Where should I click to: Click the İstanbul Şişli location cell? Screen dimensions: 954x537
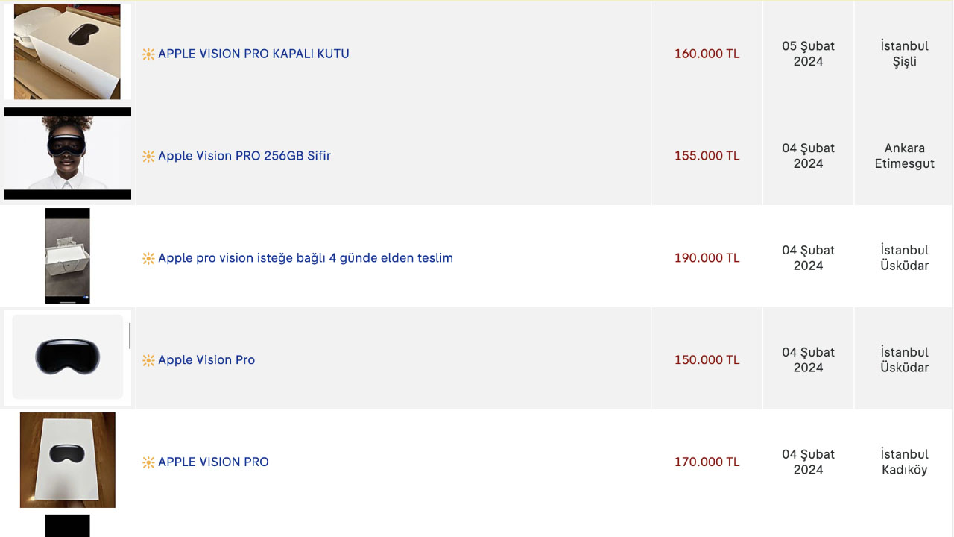[904, 54]
